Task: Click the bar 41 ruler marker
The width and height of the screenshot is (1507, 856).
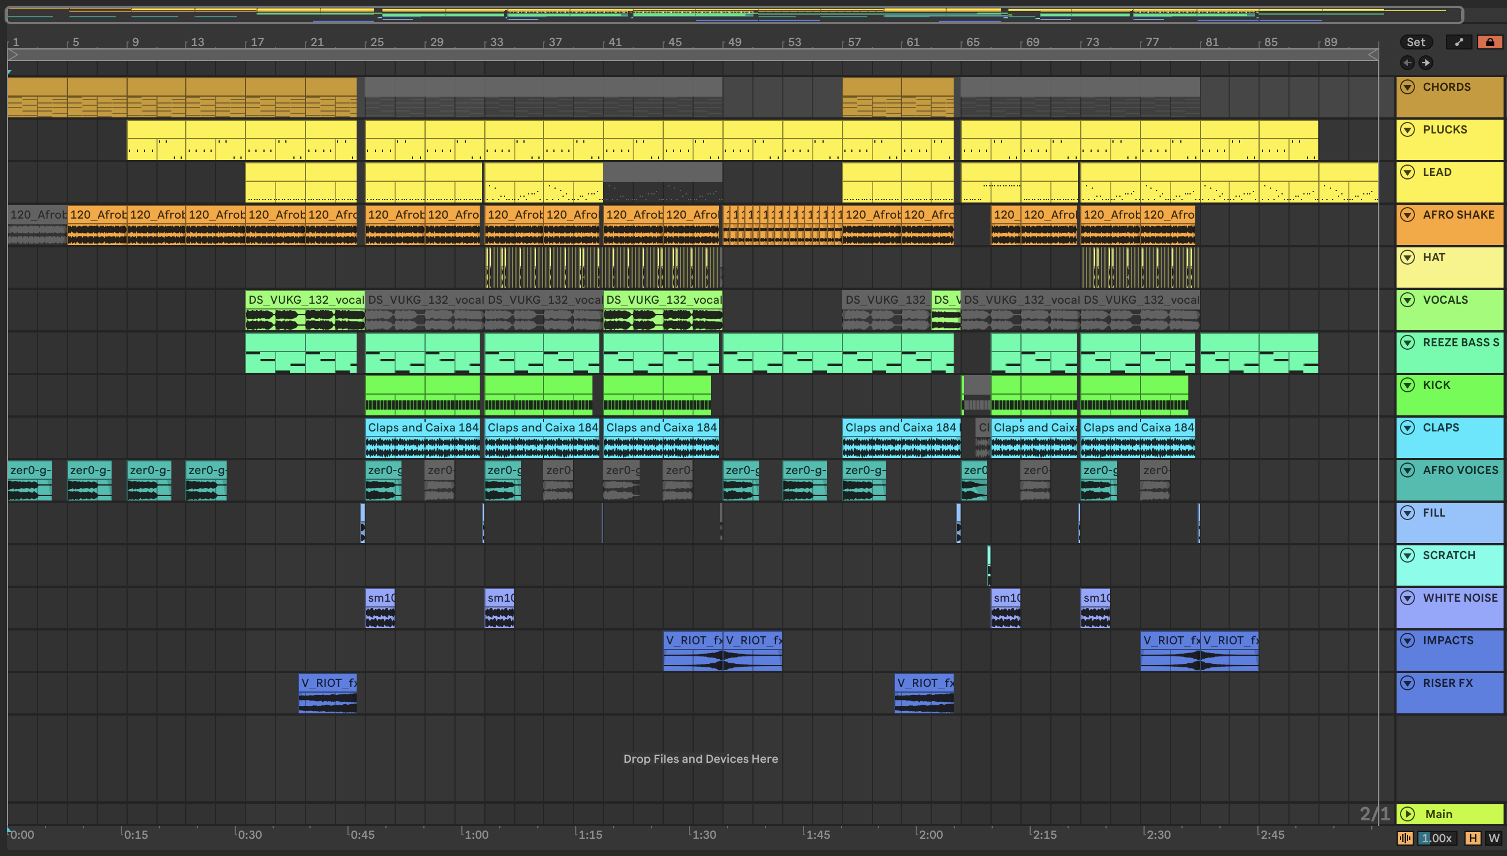Action: (614, 42)
